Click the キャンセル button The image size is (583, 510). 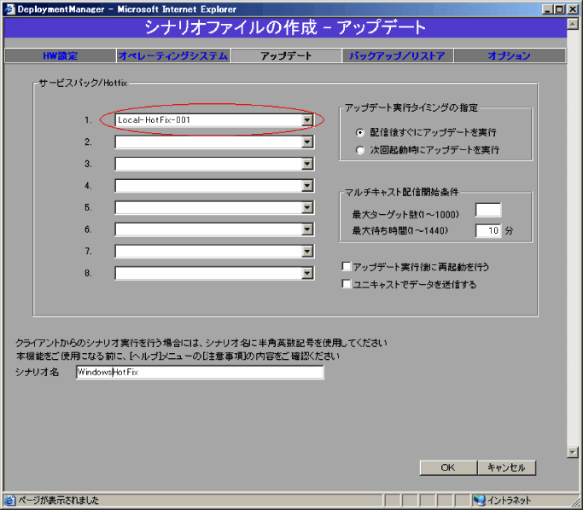click(x=506, y=467)
